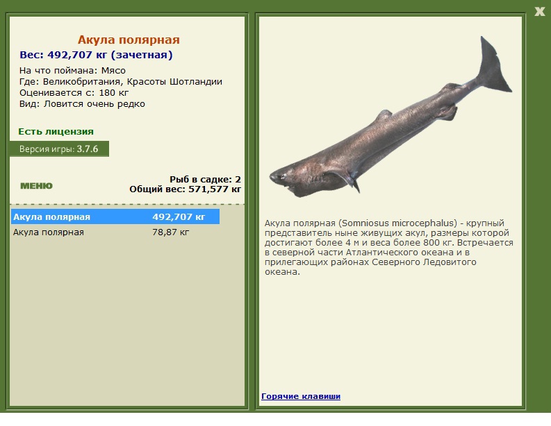
Task: Click the Где: Великобритания location line
Action: pyautogui.click(x=121, y=82)
